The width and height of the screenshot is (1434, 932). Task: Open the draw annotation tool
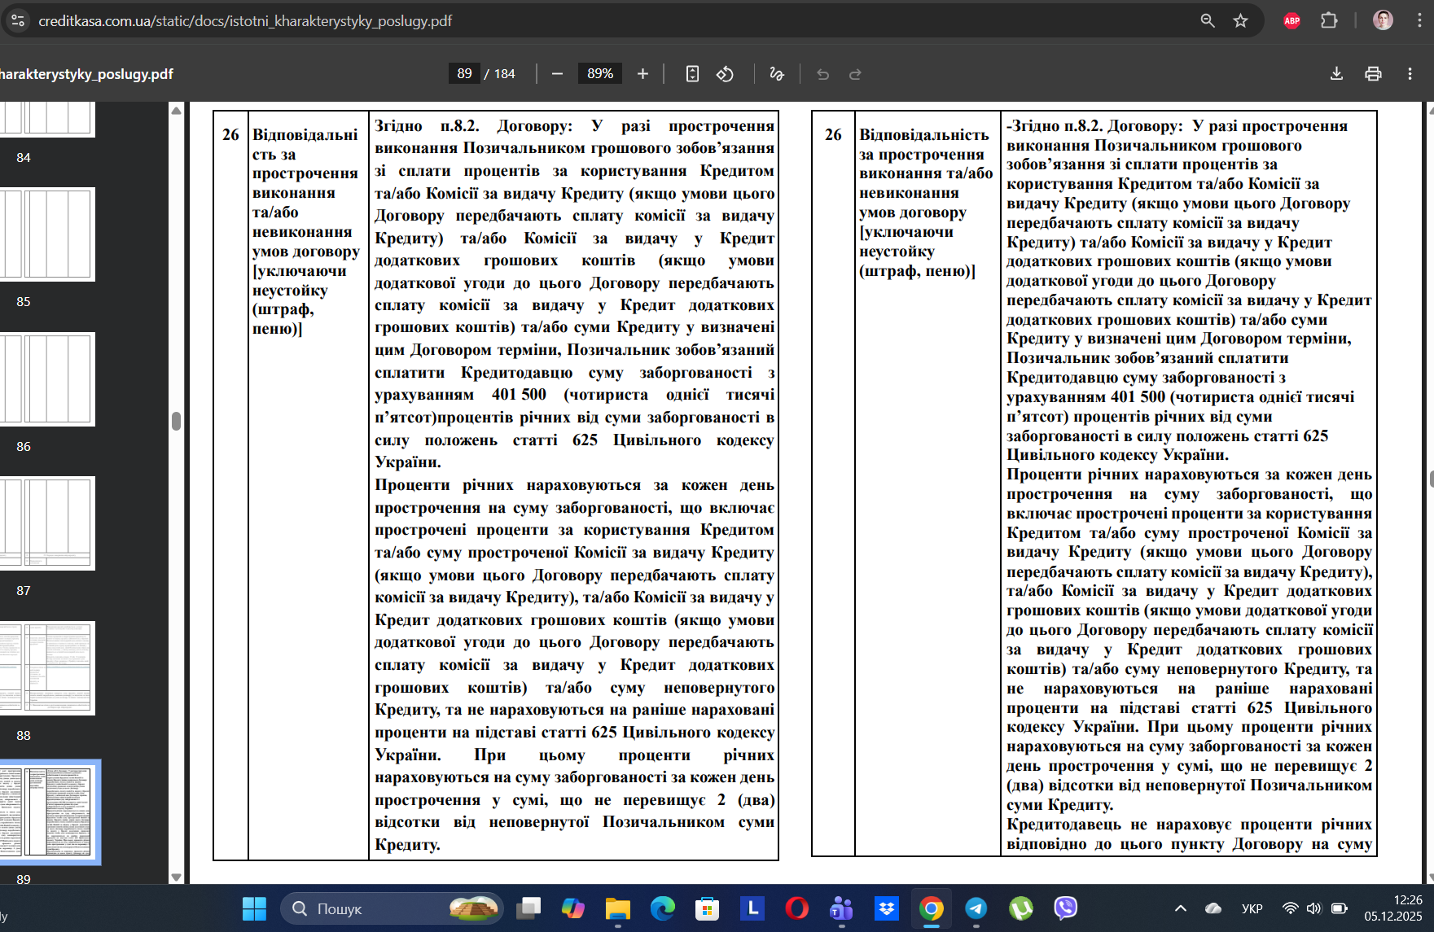[x=776, y=74]
